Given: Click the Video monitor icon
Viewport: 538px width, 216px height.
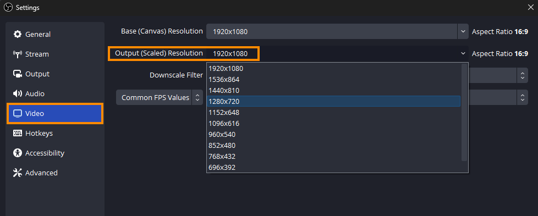Looking at the screenshot, I should point(17,113).
